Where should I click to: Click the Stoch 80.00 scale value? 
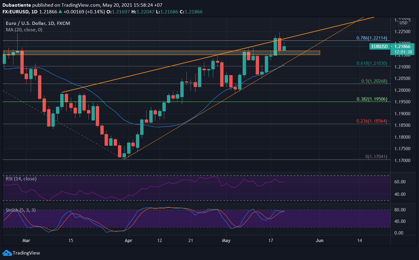400,210
